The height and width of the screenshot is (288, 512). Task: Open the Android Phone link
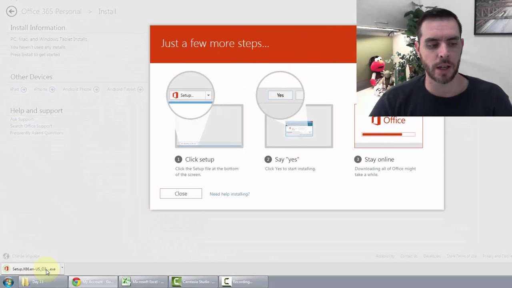(77, 89)
